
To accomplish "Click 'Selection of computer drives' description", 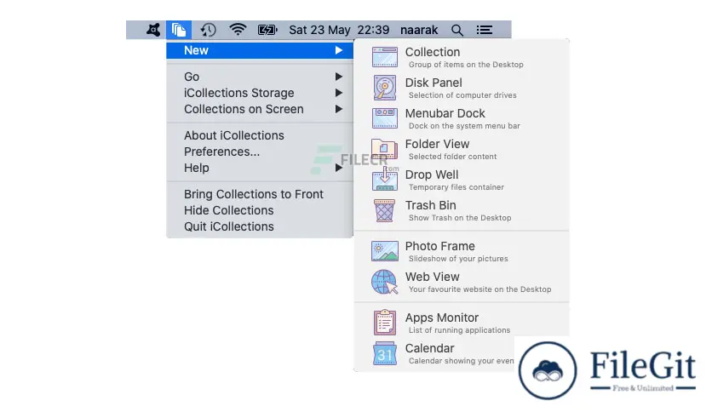I will click(462, 95).
